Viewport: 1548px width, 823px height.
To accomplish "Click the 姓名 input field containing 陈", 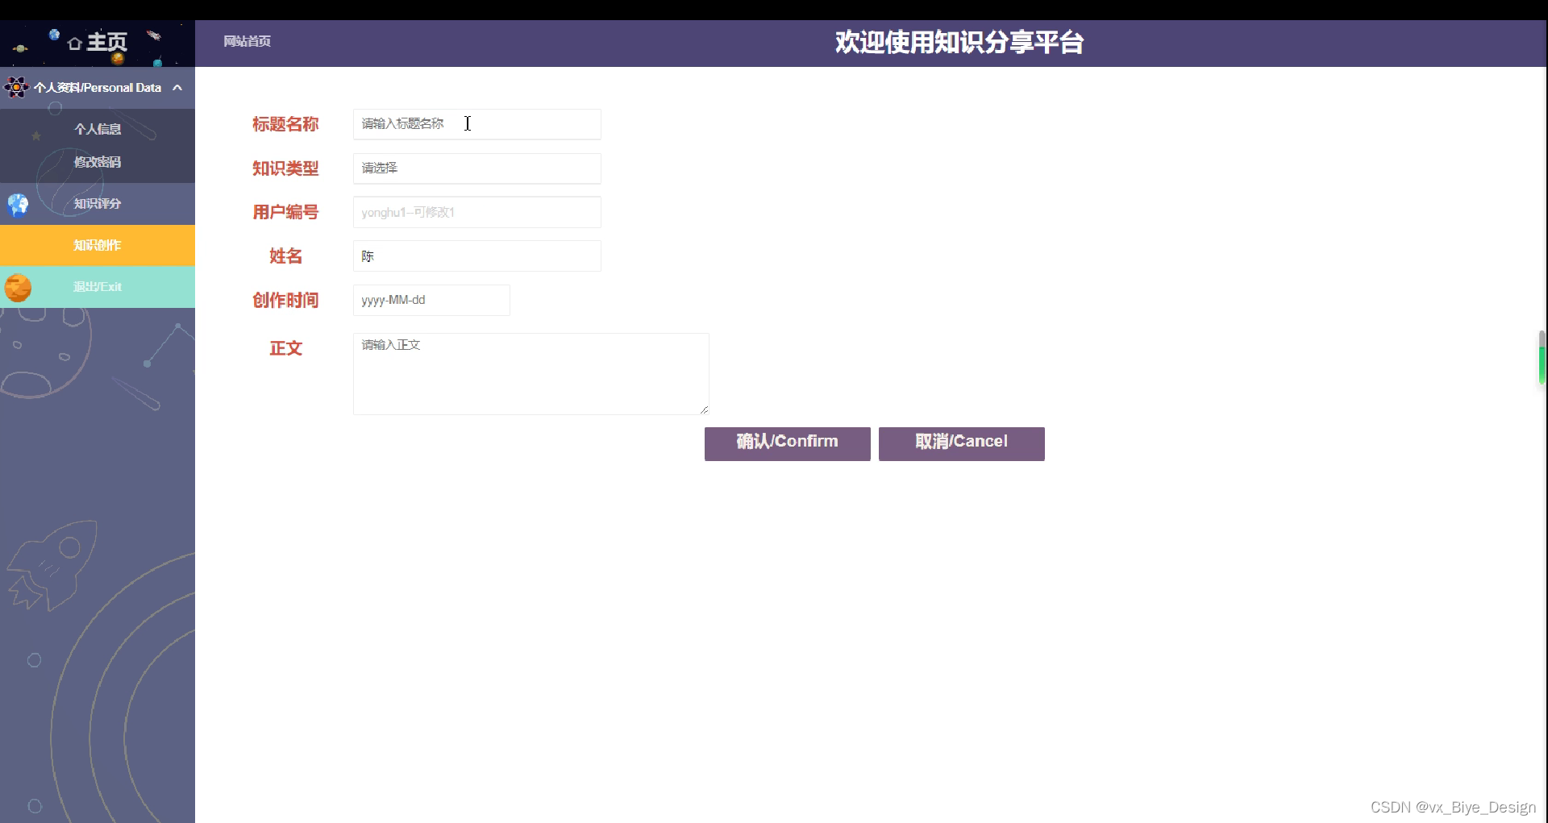I will (x=476, y=256).
